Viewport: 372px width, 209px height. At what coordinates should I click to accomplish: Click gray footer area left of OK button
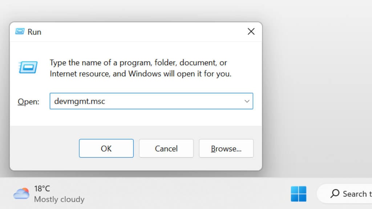(44, 148)
